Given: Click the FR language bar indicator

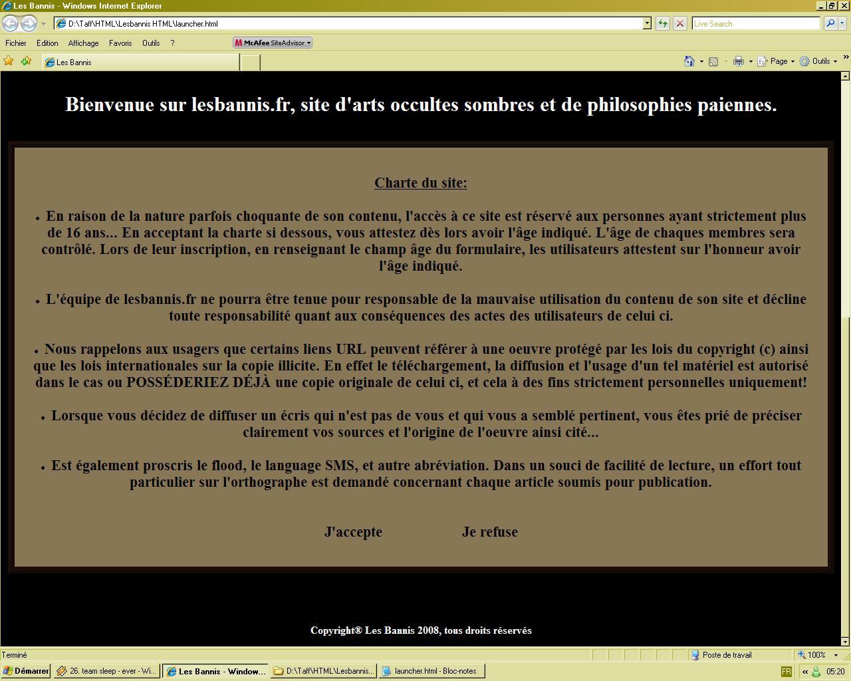Looking at the screenshot, I should pos(787,672).
